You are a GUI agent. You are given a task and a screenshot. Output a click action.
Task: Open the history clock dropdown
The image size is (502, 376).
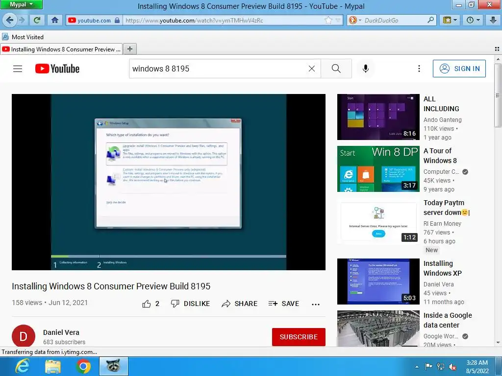click(473, 20)
